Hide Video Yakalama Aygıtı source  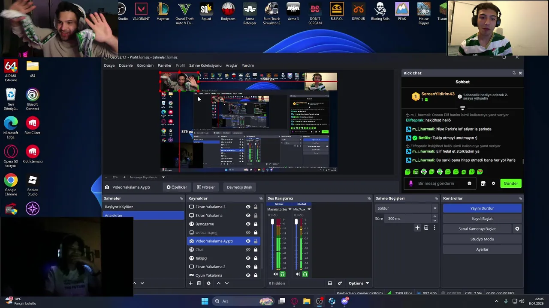coord(248,241)
